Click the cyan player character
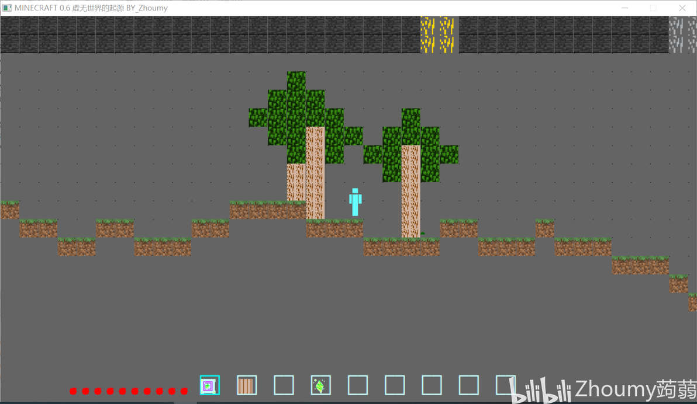 point(355,202)
